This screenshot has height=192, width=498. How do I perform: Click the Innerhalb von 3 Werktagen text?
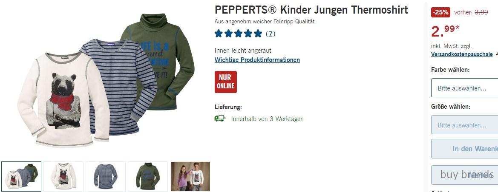coord(268,119)
